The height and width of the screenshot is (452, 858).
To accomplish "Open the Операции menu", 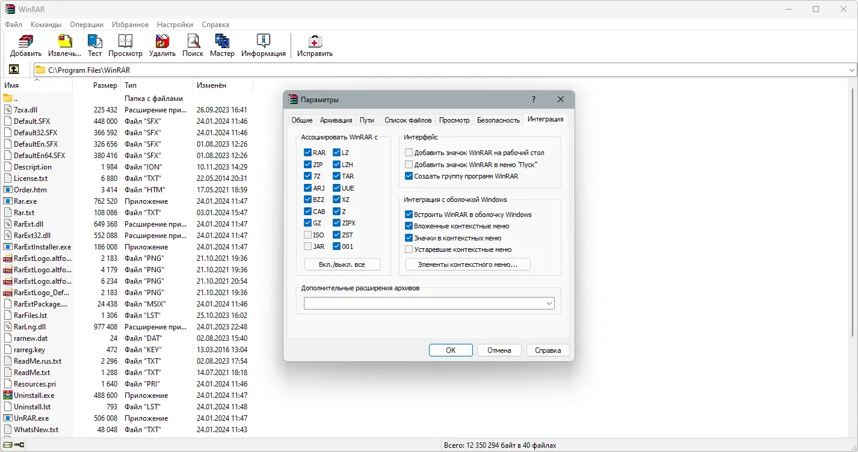I will click(87, 25).
